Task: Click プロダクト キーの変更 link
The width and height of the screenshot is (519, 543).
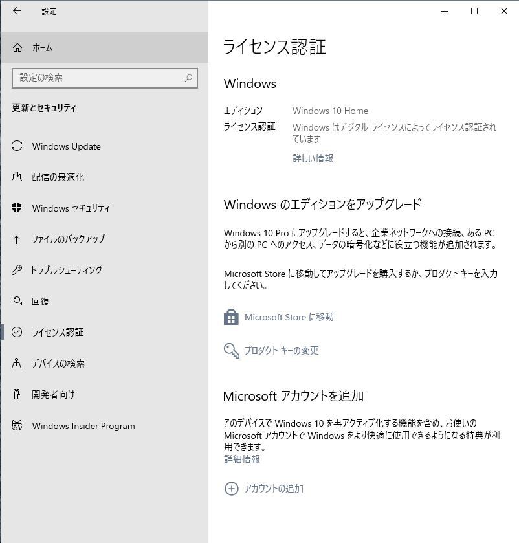Action: 282,350
